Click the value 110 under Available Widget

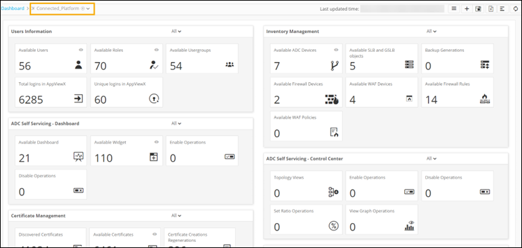(103, 158)
